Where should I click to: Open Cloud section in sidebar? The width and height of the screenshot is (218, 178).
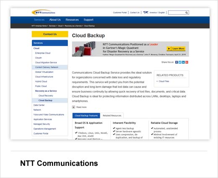tap(36, 48)
